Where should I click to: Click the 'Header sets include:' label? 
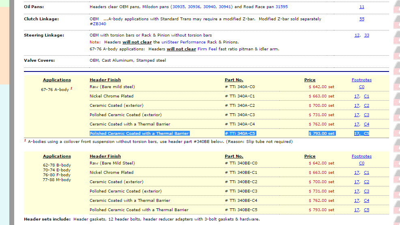tap(47, 219)
